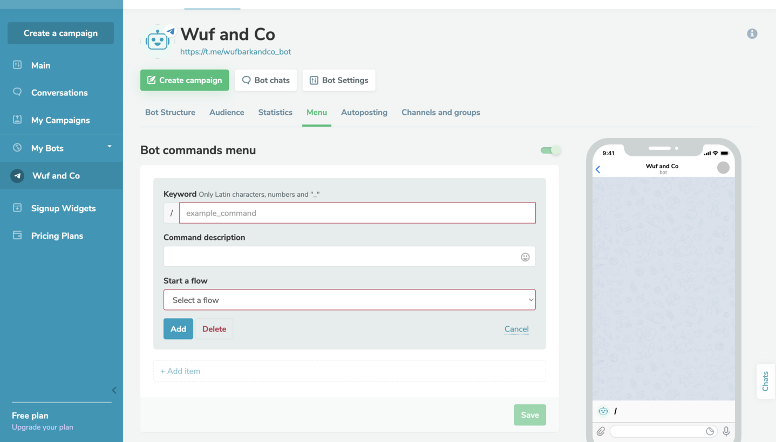Click the microphone icon in phone preview
Viewport: 776px width, 442px height.
point(726,431)
